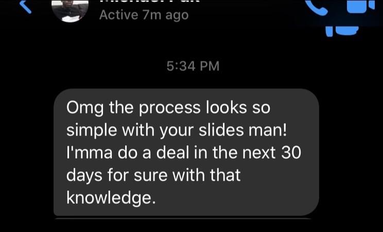The width and height of the screenshot is (383, 232).
Task: Start a video call with camera icon
Action: [x=361, y=6]
